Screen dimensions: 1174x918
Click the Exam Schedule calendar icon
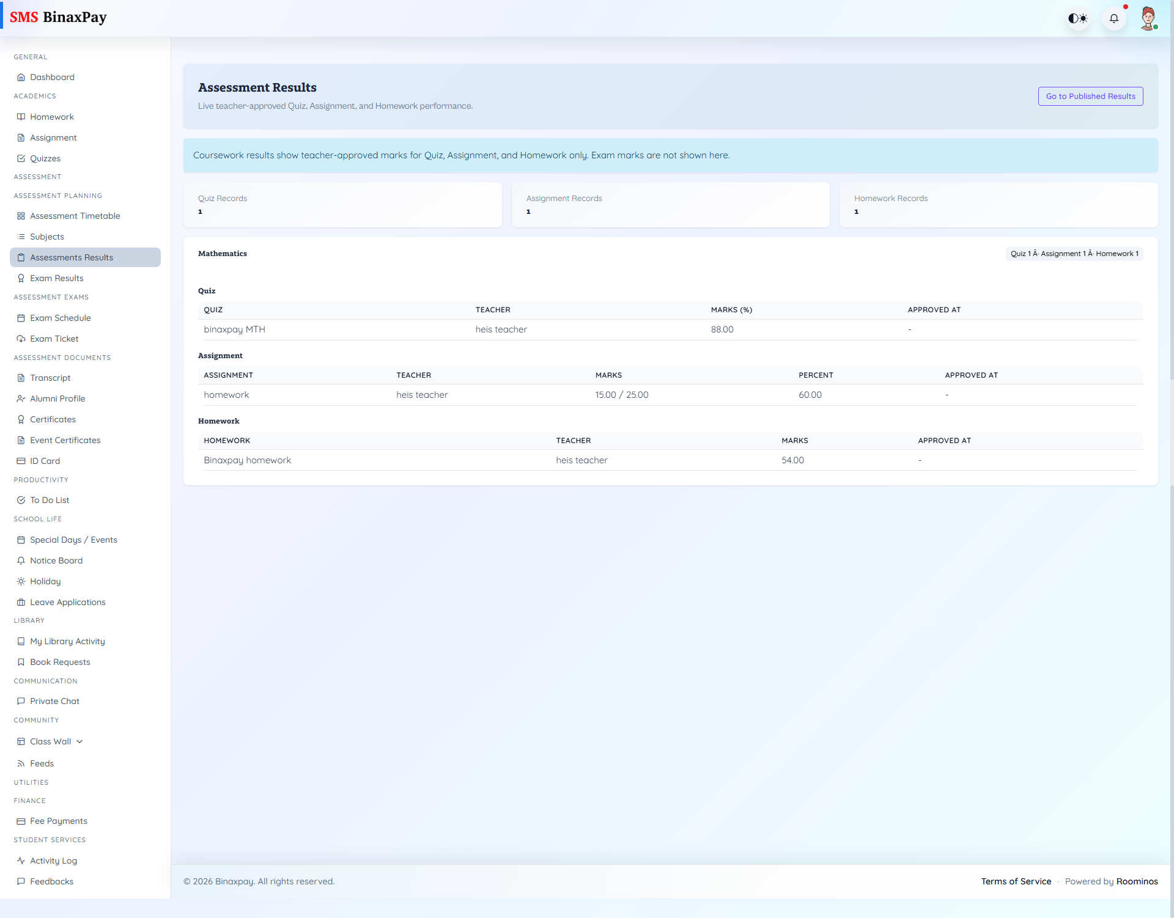pyautogui.click(x=21, y=318)
